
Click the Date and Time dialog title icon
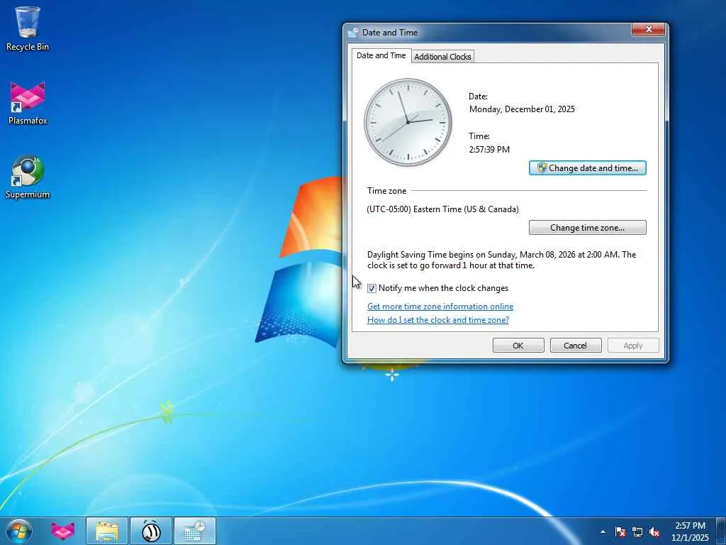[x=353, y=33]
